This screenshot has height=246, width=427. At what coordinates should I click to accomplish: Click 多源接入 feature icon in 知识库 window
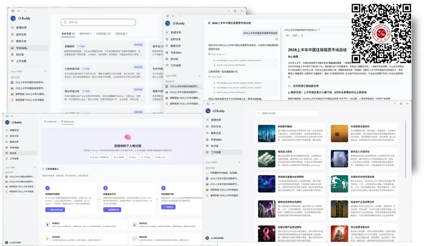click(47, 225)
